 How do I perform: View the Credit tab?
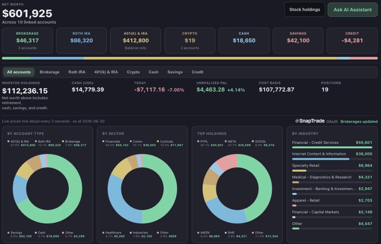pyautogui.click(x=197, y=72)
